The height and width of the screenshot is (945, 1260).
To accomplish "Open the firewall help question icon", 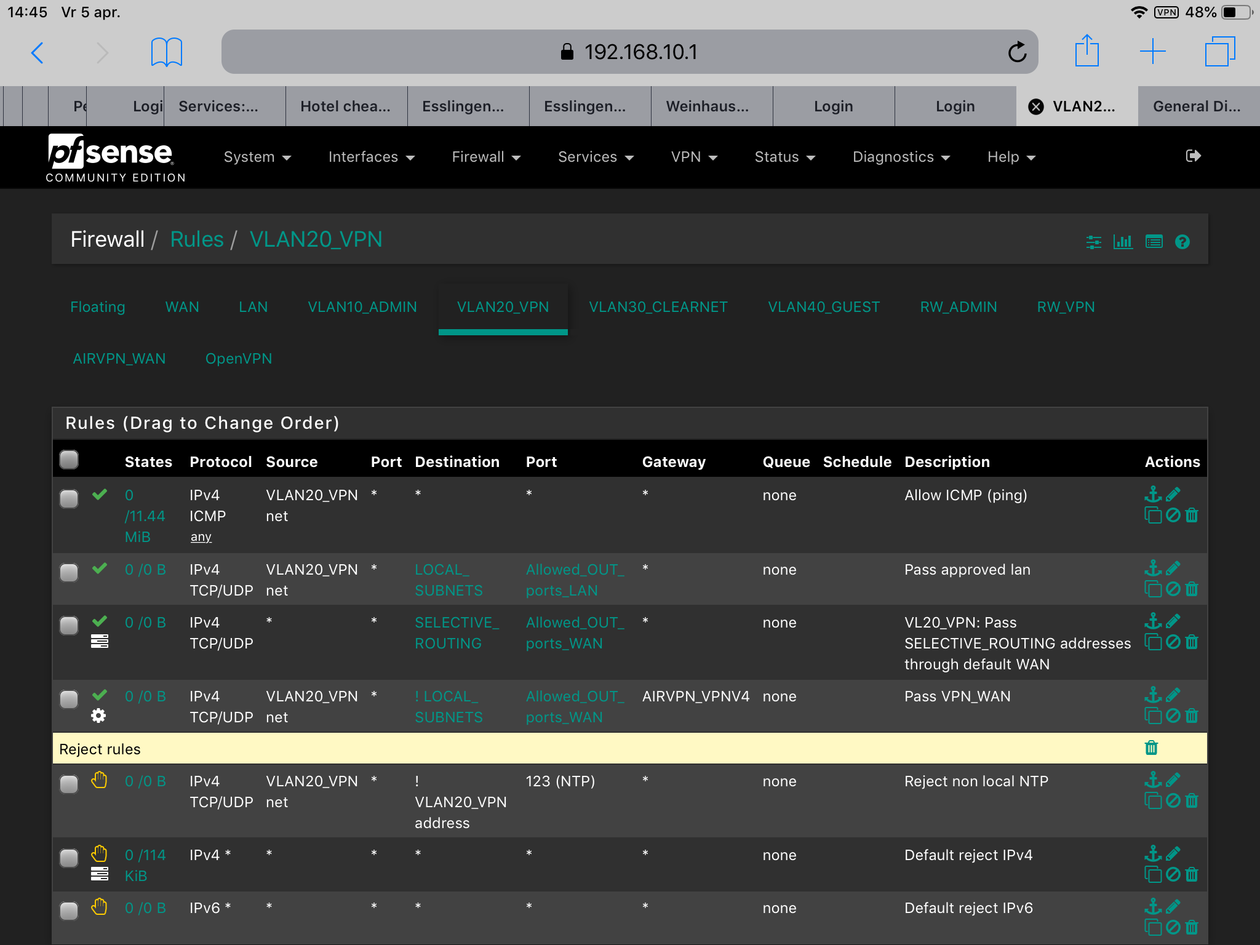I will tap(1182, 242).
